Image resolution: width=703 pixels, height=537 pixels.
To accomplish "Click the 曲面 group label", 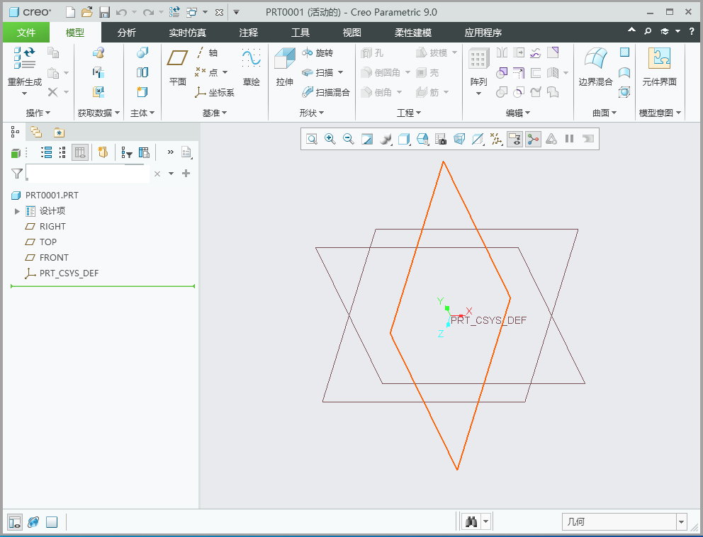I will click(x=604, y=113).
